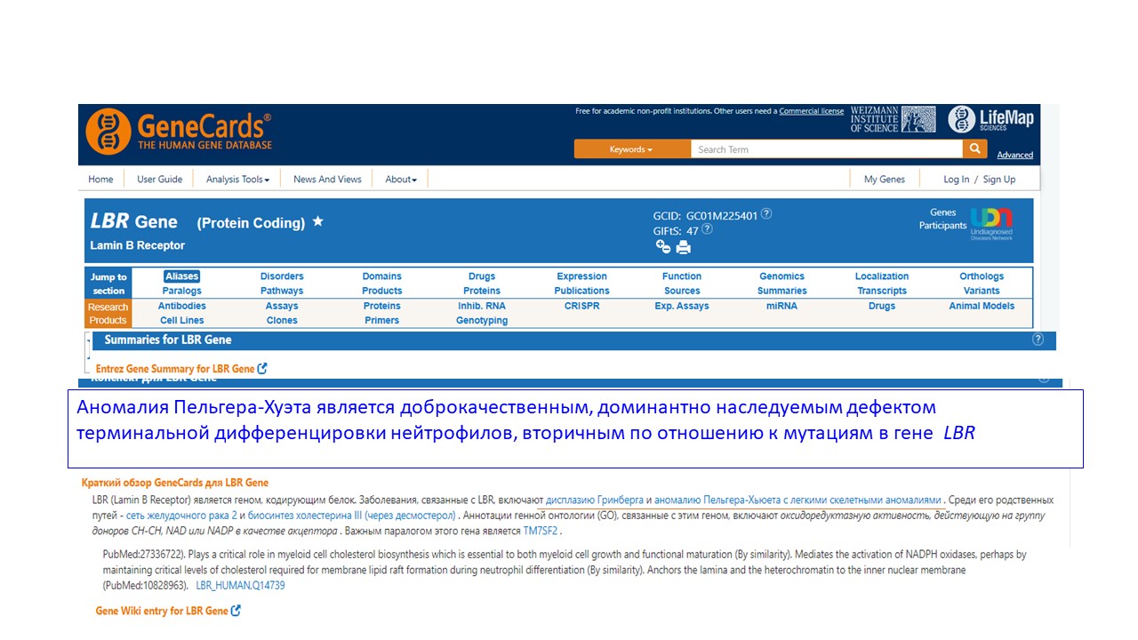This screenshot has width=1138, height=640.
Task: Star the LBR gene as favorite
Action: (318, 221)
